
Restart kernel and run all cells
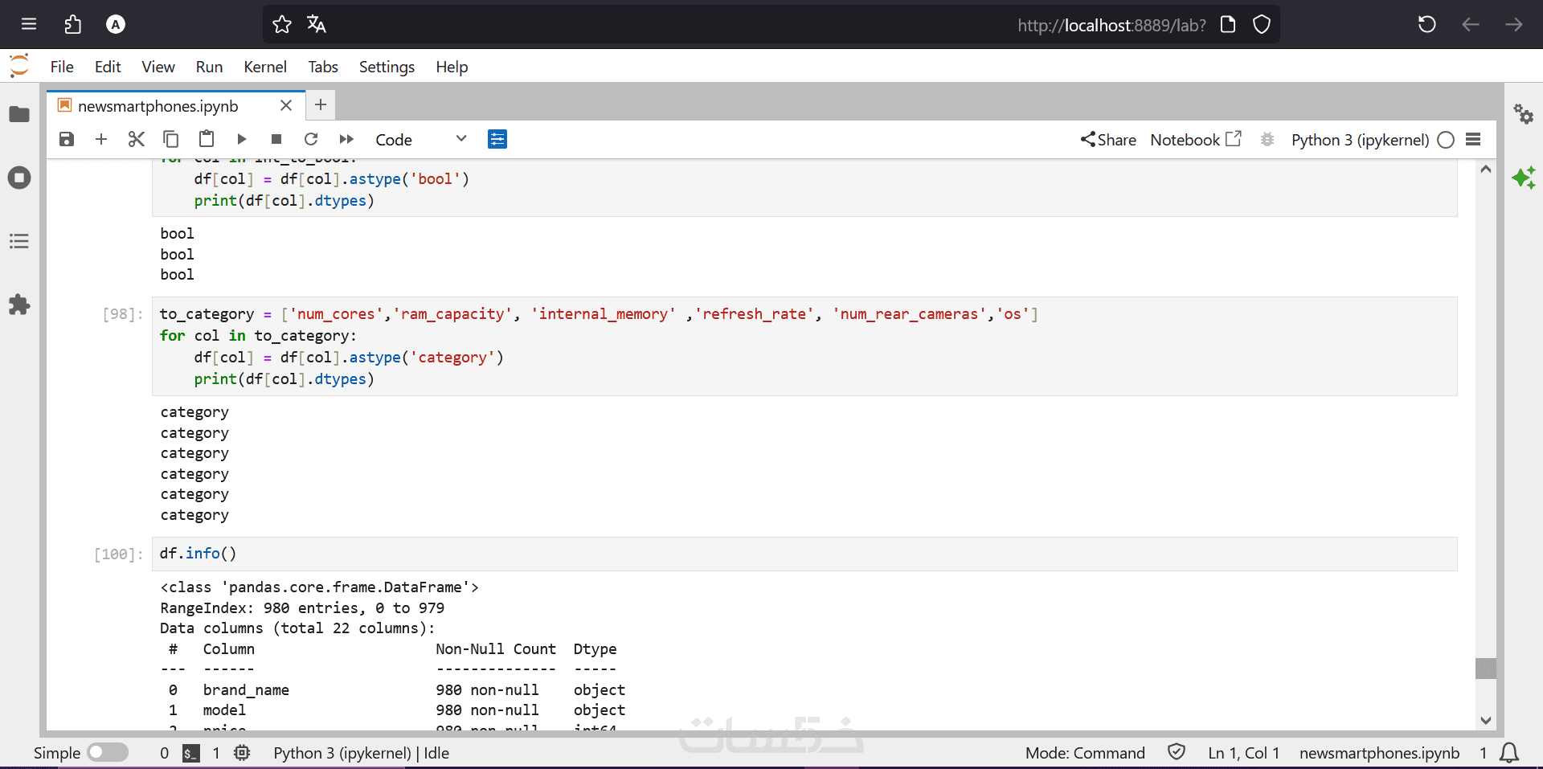[346, 140]
